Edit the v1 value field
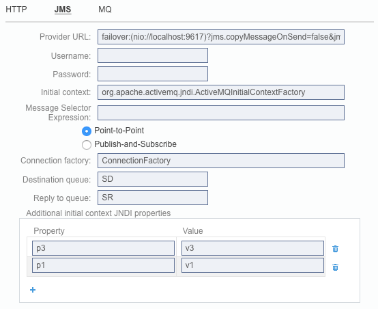This screenshot has width=378, height=309. 252,265
